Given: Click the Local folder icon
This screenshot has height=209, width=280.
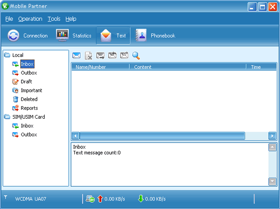Looking at the screenshot, I should click(x=7, y=55).
